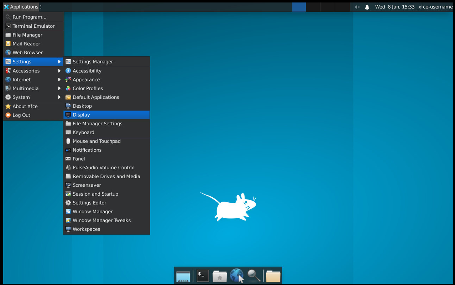Open the notification bell in top panel
Screen dimensions: 455x285
click(367, 7)
